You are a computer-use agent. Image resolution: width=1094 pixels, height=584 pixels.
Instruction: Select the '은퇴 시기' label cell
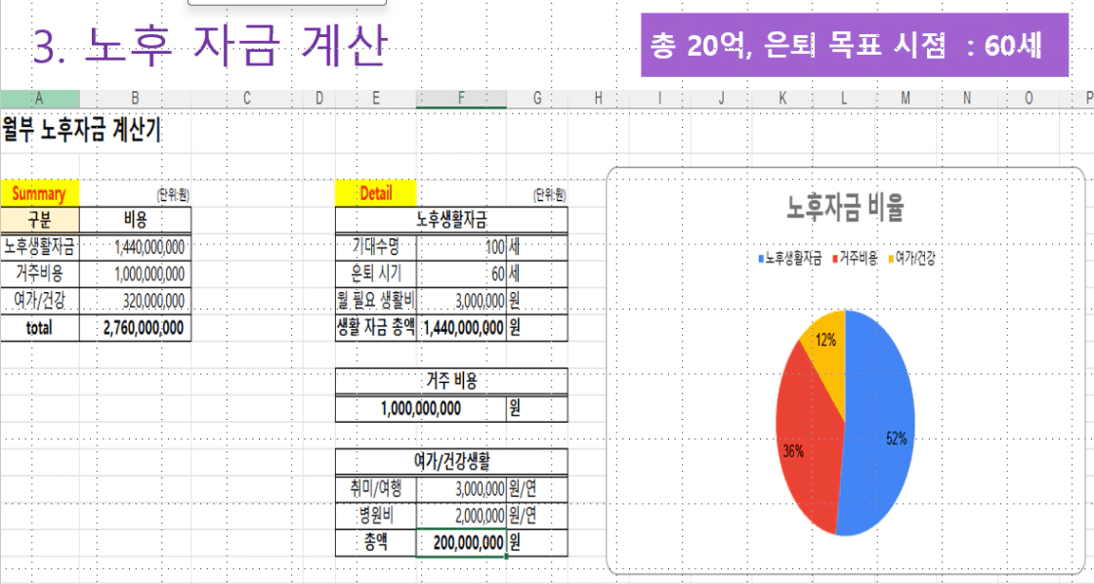tap(376, 273)
